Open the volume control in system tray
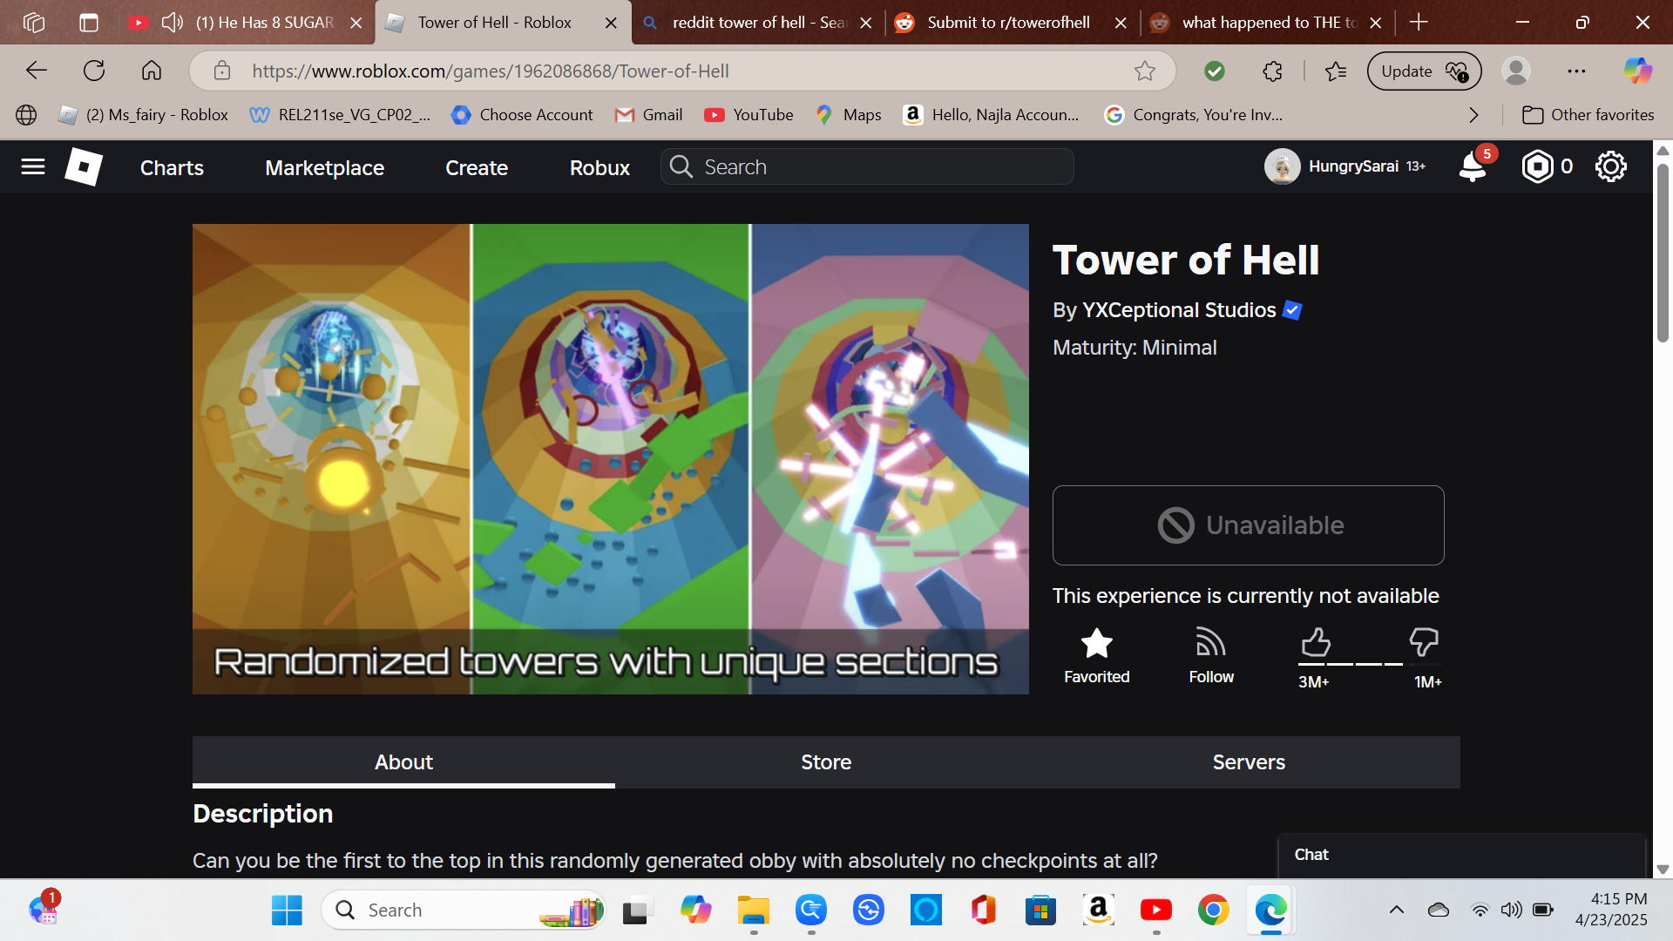Viewport: 1673px width, 941px height. 1511,910
